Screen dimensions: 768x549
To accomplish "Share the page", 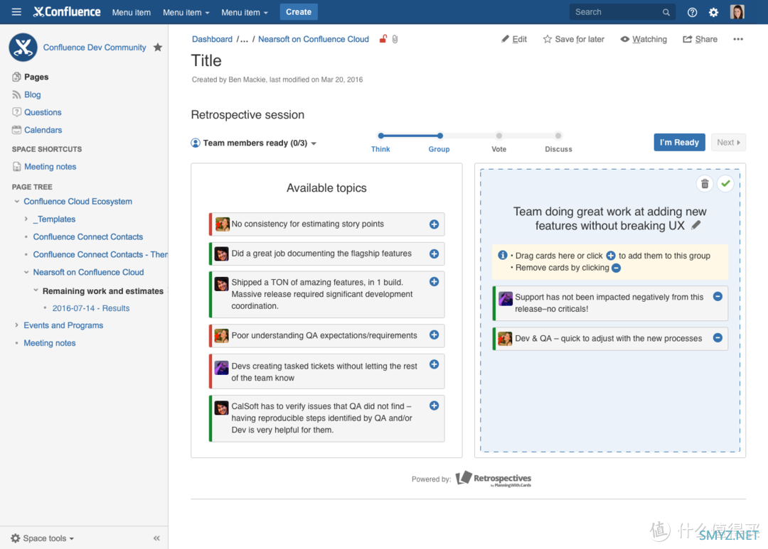I will 700,39.
